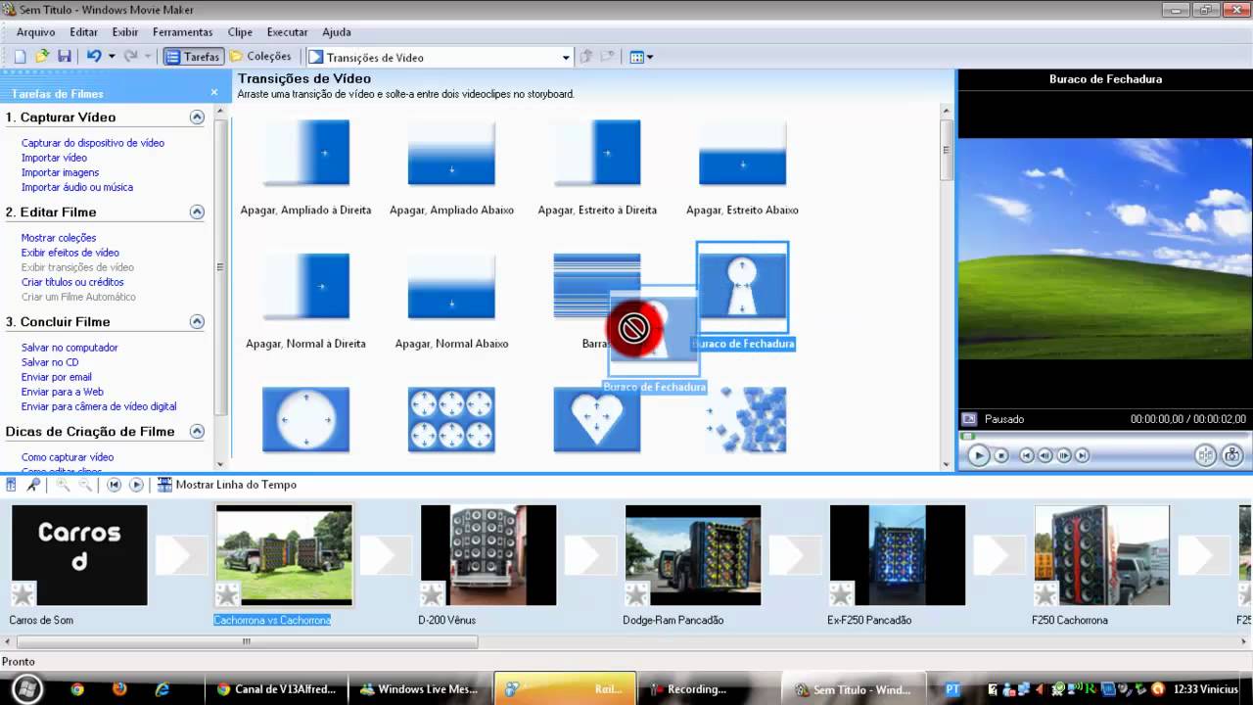
Task: Click the split clip button in preview monitor
Action: 1205,455
